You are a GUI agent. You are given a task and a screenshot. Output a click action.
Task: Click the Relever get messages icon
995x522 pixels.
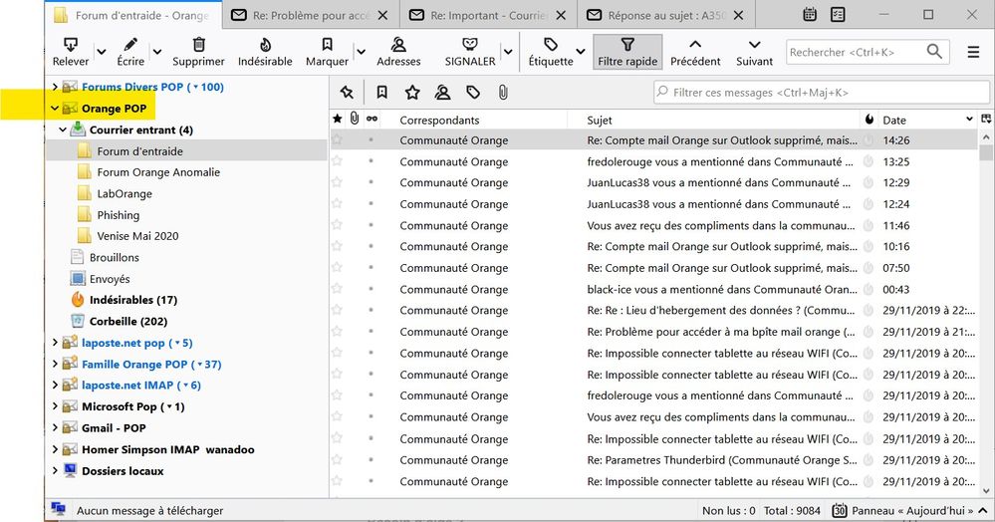[x=71, y=45]
